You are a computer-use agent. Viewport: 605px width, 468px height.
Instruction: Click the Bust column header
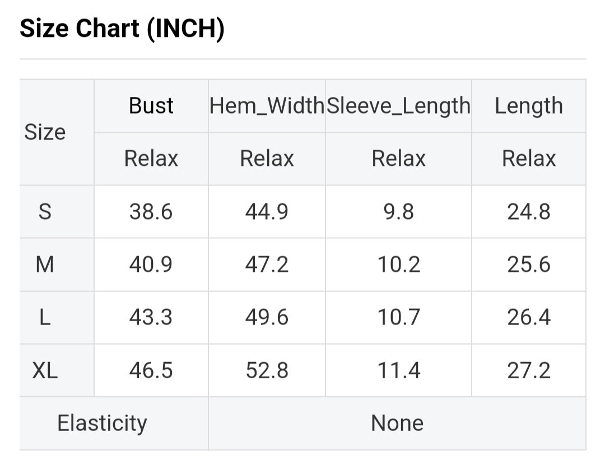pos(151,106)
